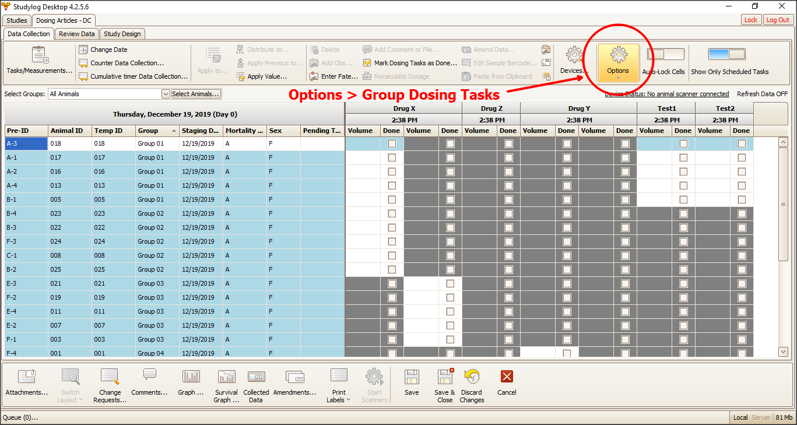797x425 pixels.
Task: Select the Dosing Articles - DC tab
Action: (64, 20)
